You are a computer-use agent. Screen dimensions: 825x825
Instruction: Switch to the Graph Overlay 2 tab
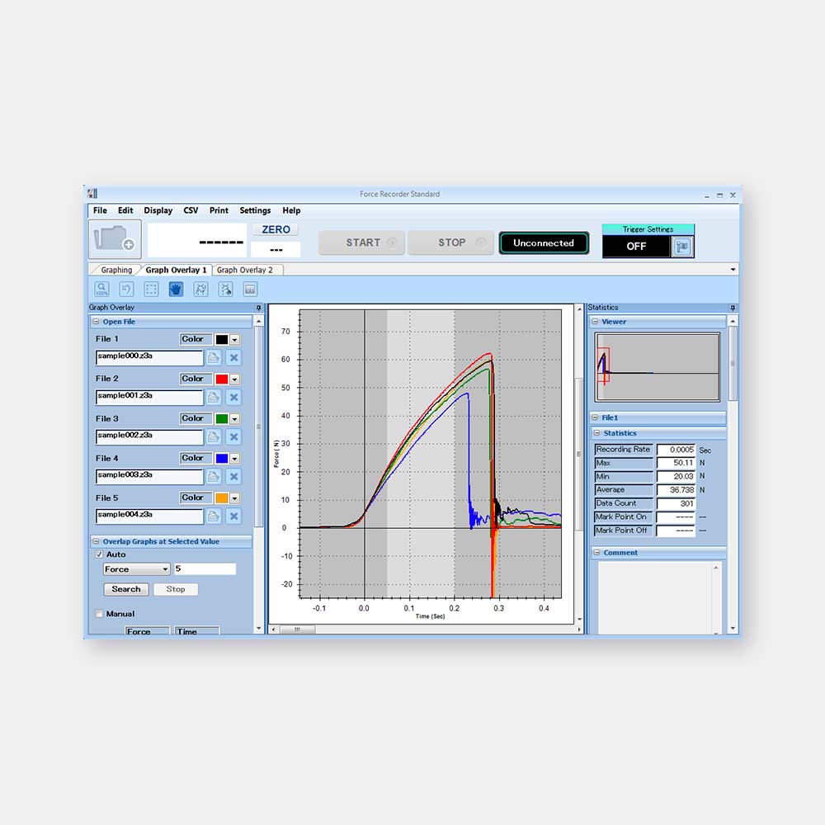(244, 270)
